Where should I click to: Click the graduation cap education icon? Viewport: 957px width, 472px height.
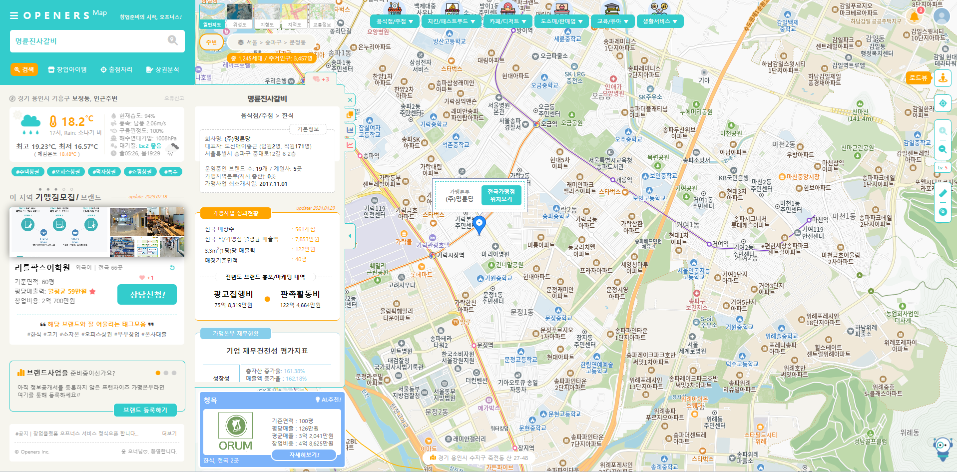(x=612, y=7)
